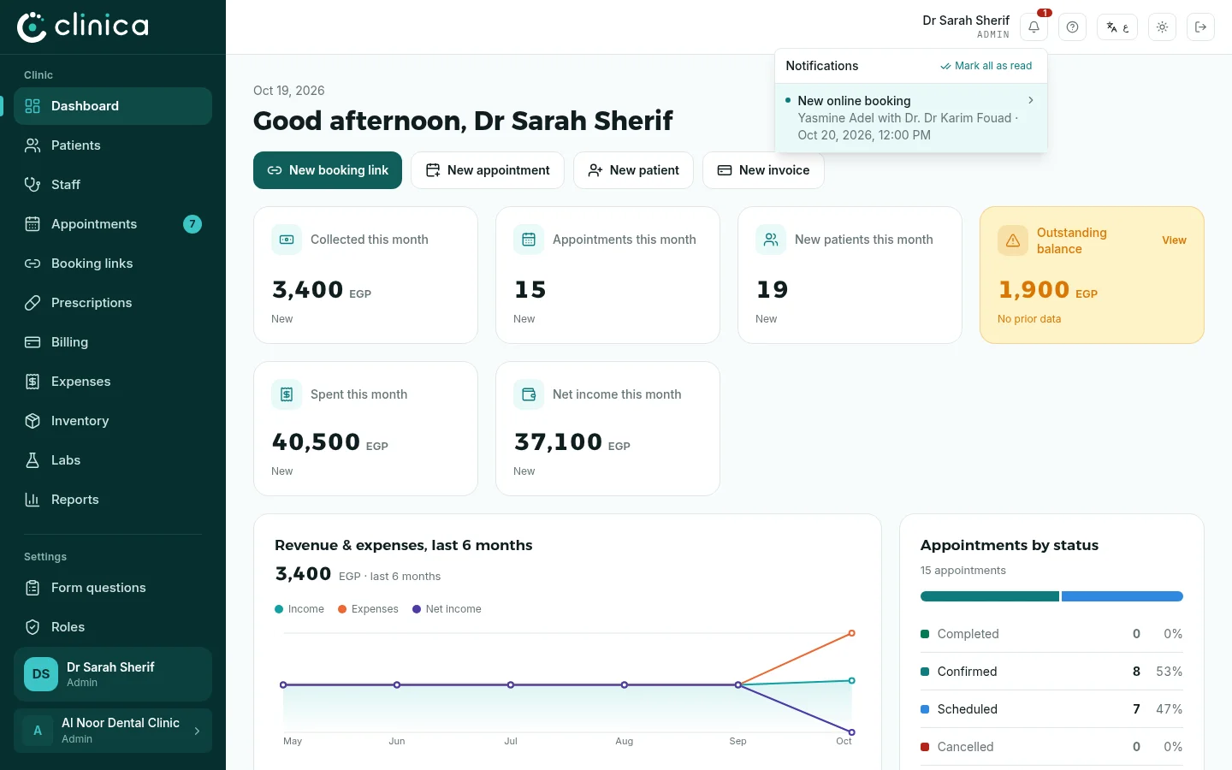
Task: Open Inventory from sidebar
Action: (x=113, y=421)
